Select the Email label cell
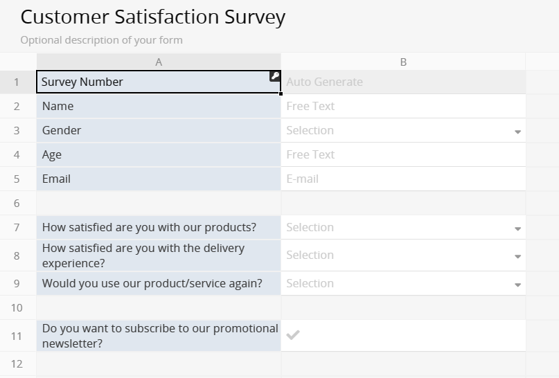The width and height of the screenshot is (559, 378). (x=159, y=179)
